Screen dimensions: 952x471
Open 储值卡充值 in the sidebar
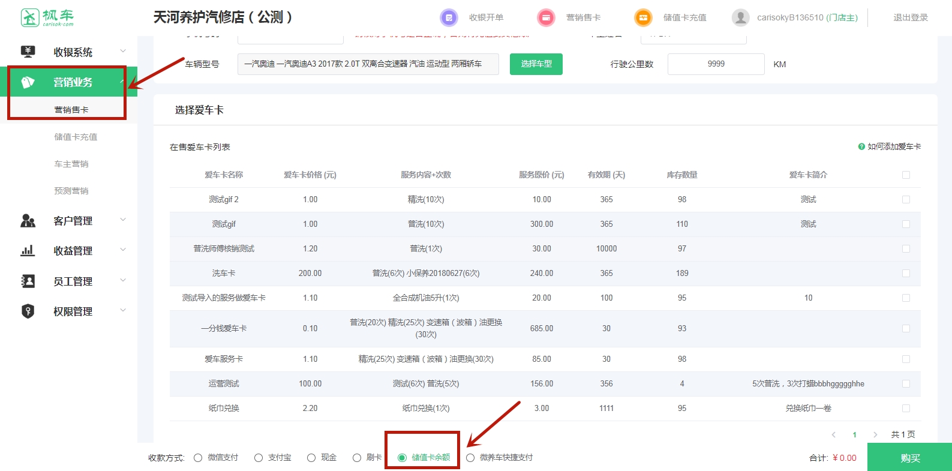pos(76,137)
